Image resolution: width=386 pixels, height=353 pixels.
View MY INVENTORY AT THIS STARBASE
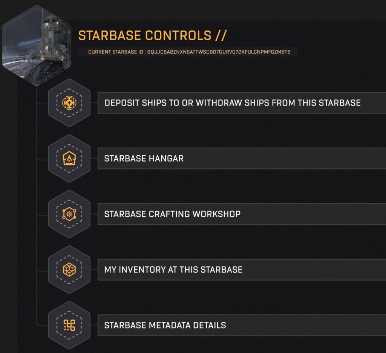(x=234, y=269)
